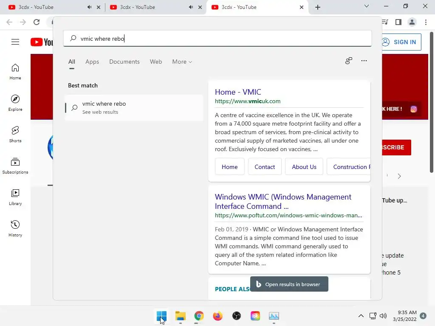
Task: Open Firefox from the taskbar
Action: [218, 316]
